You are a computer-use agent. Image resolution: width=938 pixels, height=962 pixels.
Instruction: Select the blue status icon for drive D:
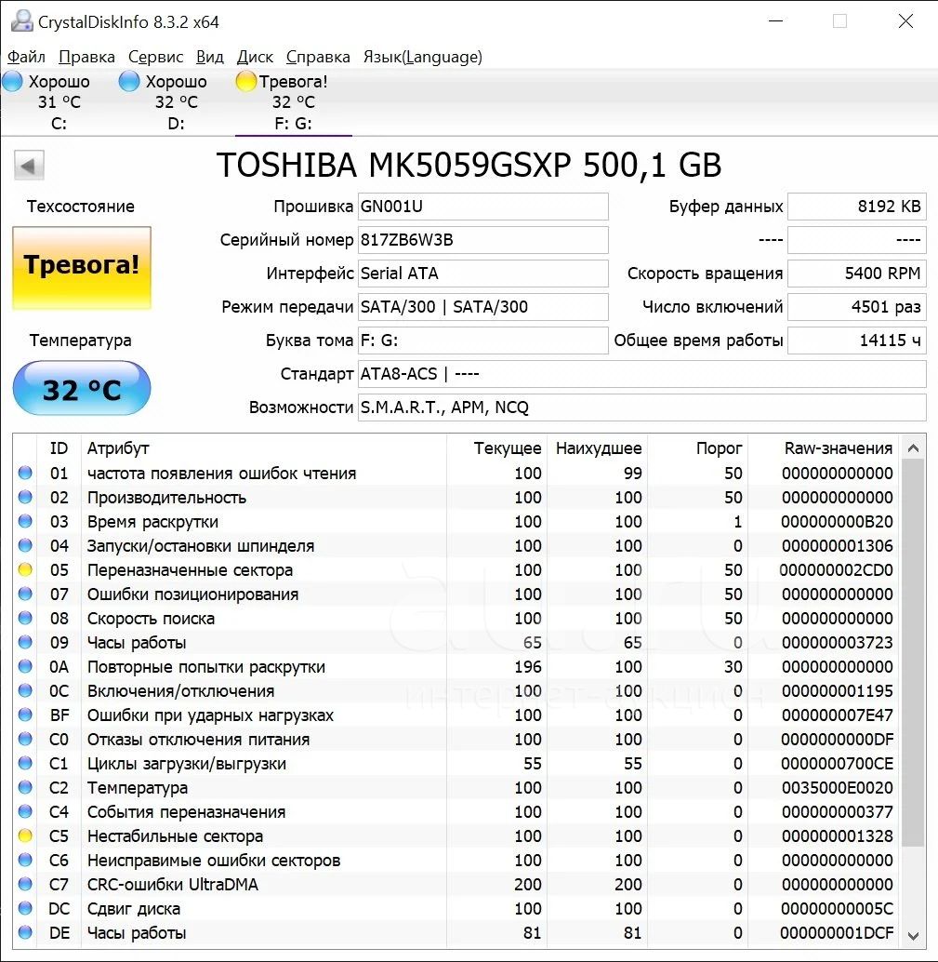click(x=128, y=81)
